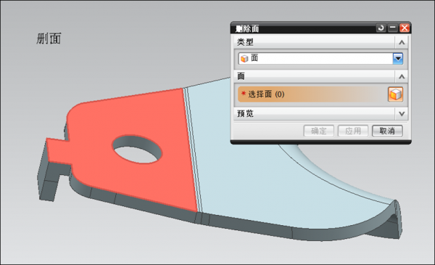Click the reset dialog arrow icon
Screen dimensions: 435x265
click(x=381, y=28)
